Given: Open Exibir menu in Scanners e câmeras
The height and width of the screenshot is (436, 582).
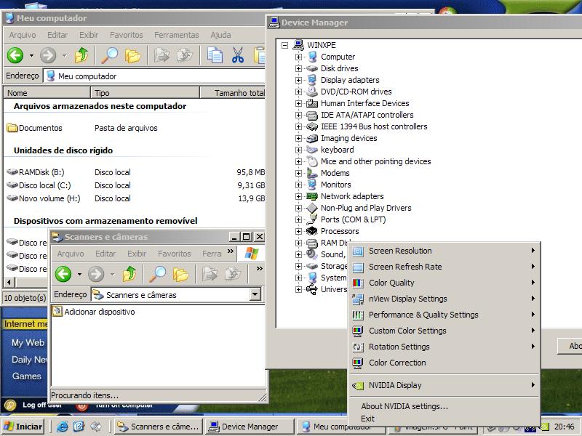Looking at the screenshot, I should tap(137, 254).
